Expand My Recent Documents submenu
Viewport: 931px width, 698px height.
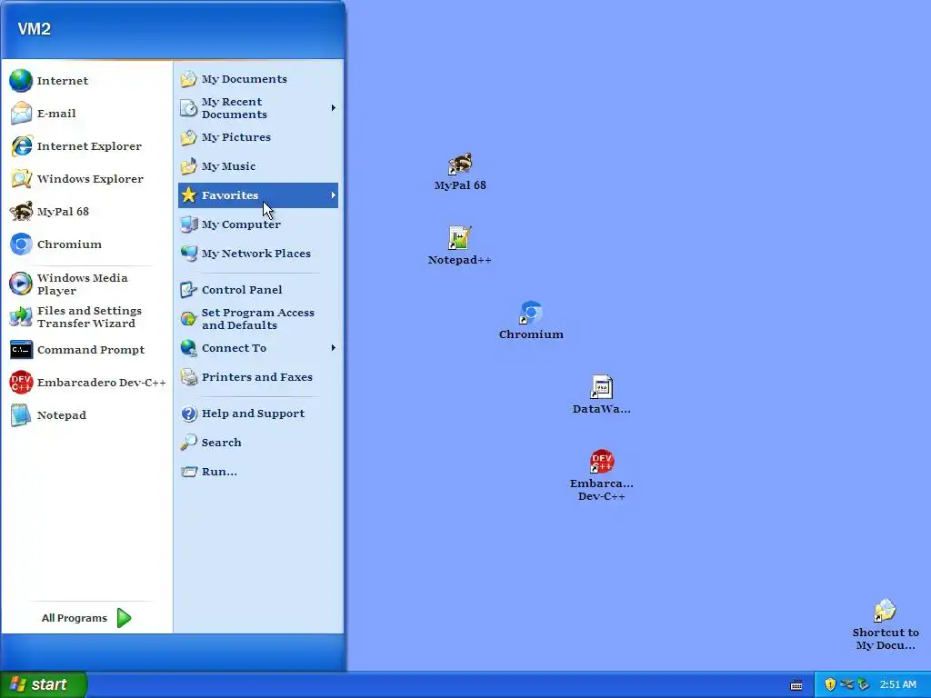coord(257,108)
